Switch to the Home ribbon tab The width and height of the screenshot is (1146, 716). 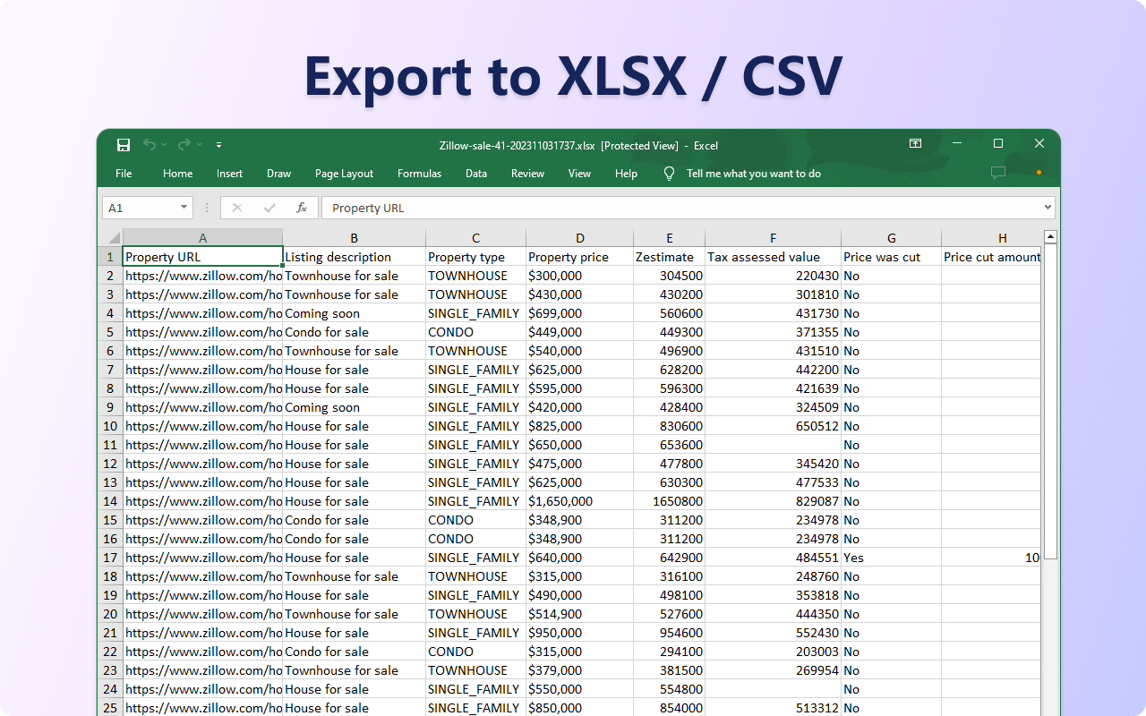point(177,174)
